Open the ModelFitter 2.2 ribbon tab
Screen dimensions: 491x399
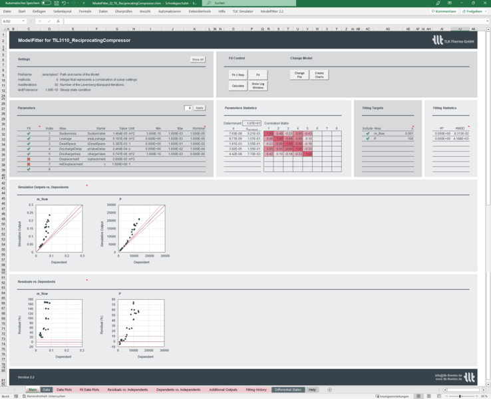point(272,11)
